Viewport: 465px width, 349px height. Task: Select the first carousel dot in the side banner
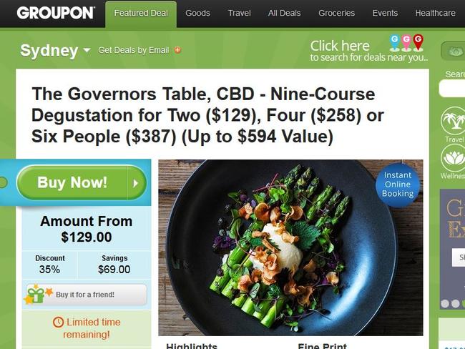[x=445, y=304]
